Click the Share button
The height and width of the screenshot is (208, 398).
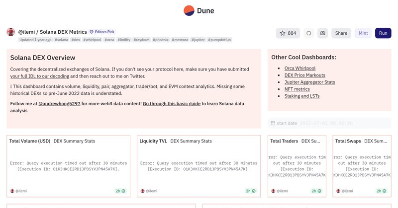(x=341, y=33)
